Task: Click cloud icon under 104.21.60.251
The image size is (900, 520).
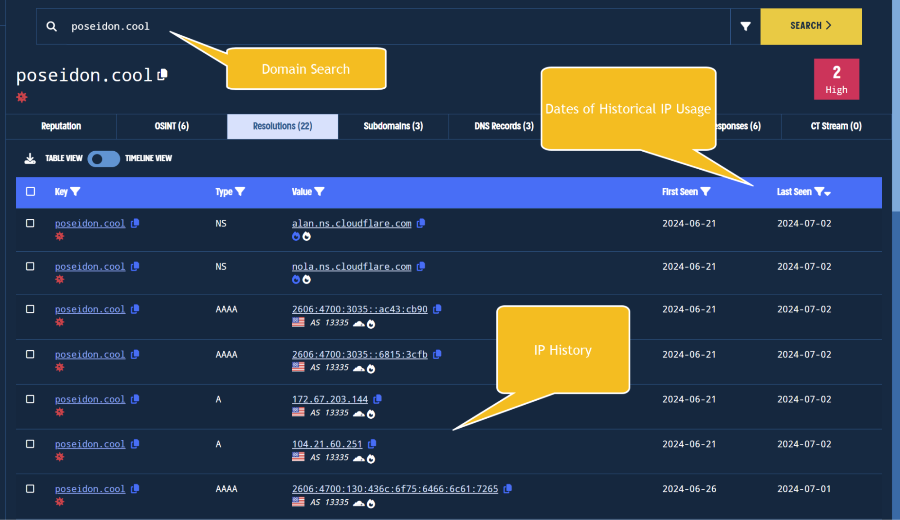Action: [x=358, y=459]
